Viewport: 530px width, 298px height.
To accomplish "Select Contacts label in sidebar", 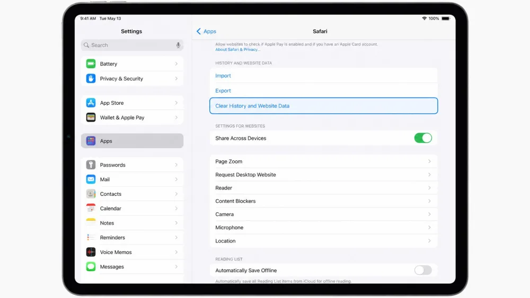I will tap(111, 194).
